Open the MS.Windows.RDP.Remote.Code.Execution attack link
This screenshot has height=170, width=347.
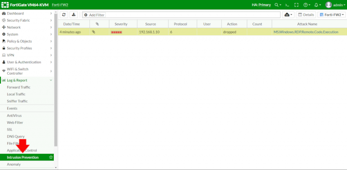[306, 32]
